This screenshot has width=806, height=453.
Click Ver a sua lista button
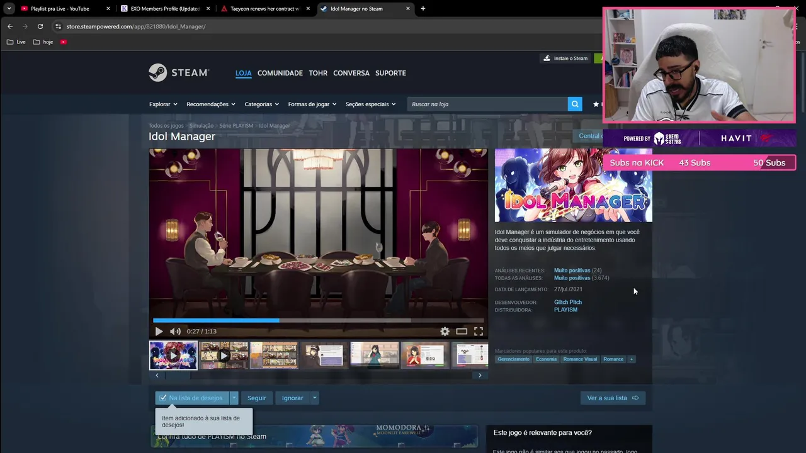[x=613, y=398]
